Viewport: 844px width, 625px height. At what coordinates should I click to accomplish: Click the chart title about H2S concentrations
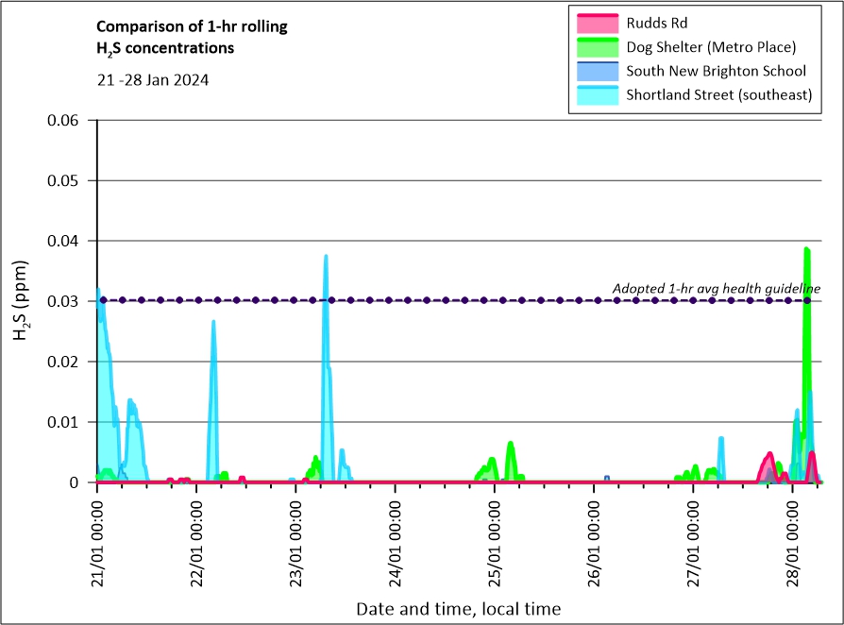pyautogui.click(x=193, y=37)
